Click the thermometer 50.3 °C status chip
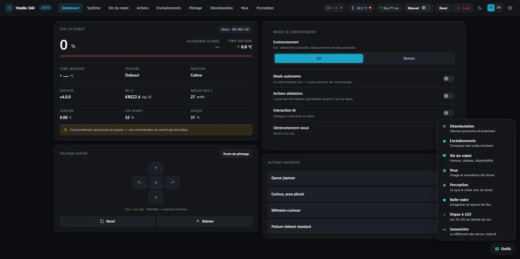520x259 pixels. pos(361,8)
